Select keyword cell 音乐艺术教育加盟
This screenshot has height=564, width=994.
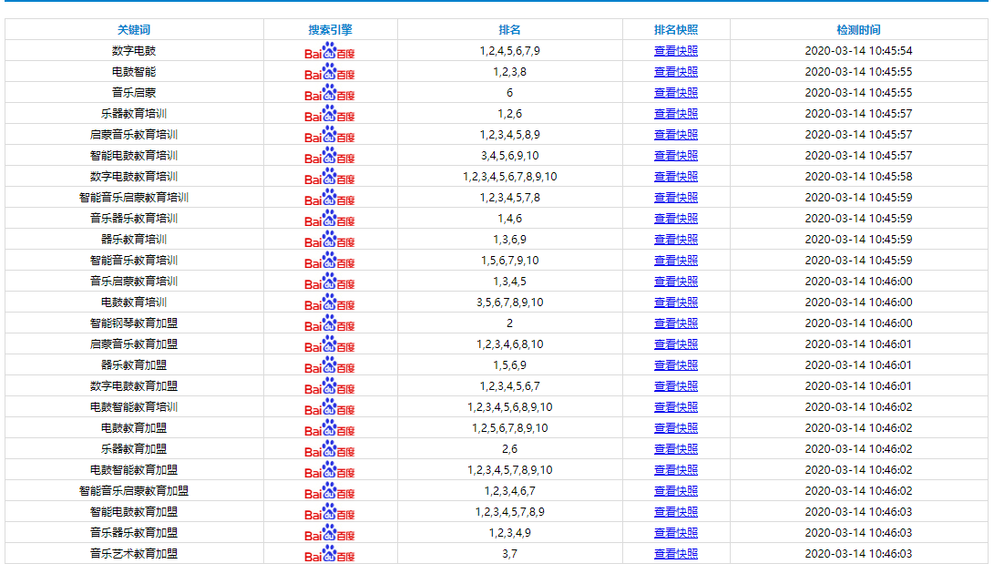134,552
